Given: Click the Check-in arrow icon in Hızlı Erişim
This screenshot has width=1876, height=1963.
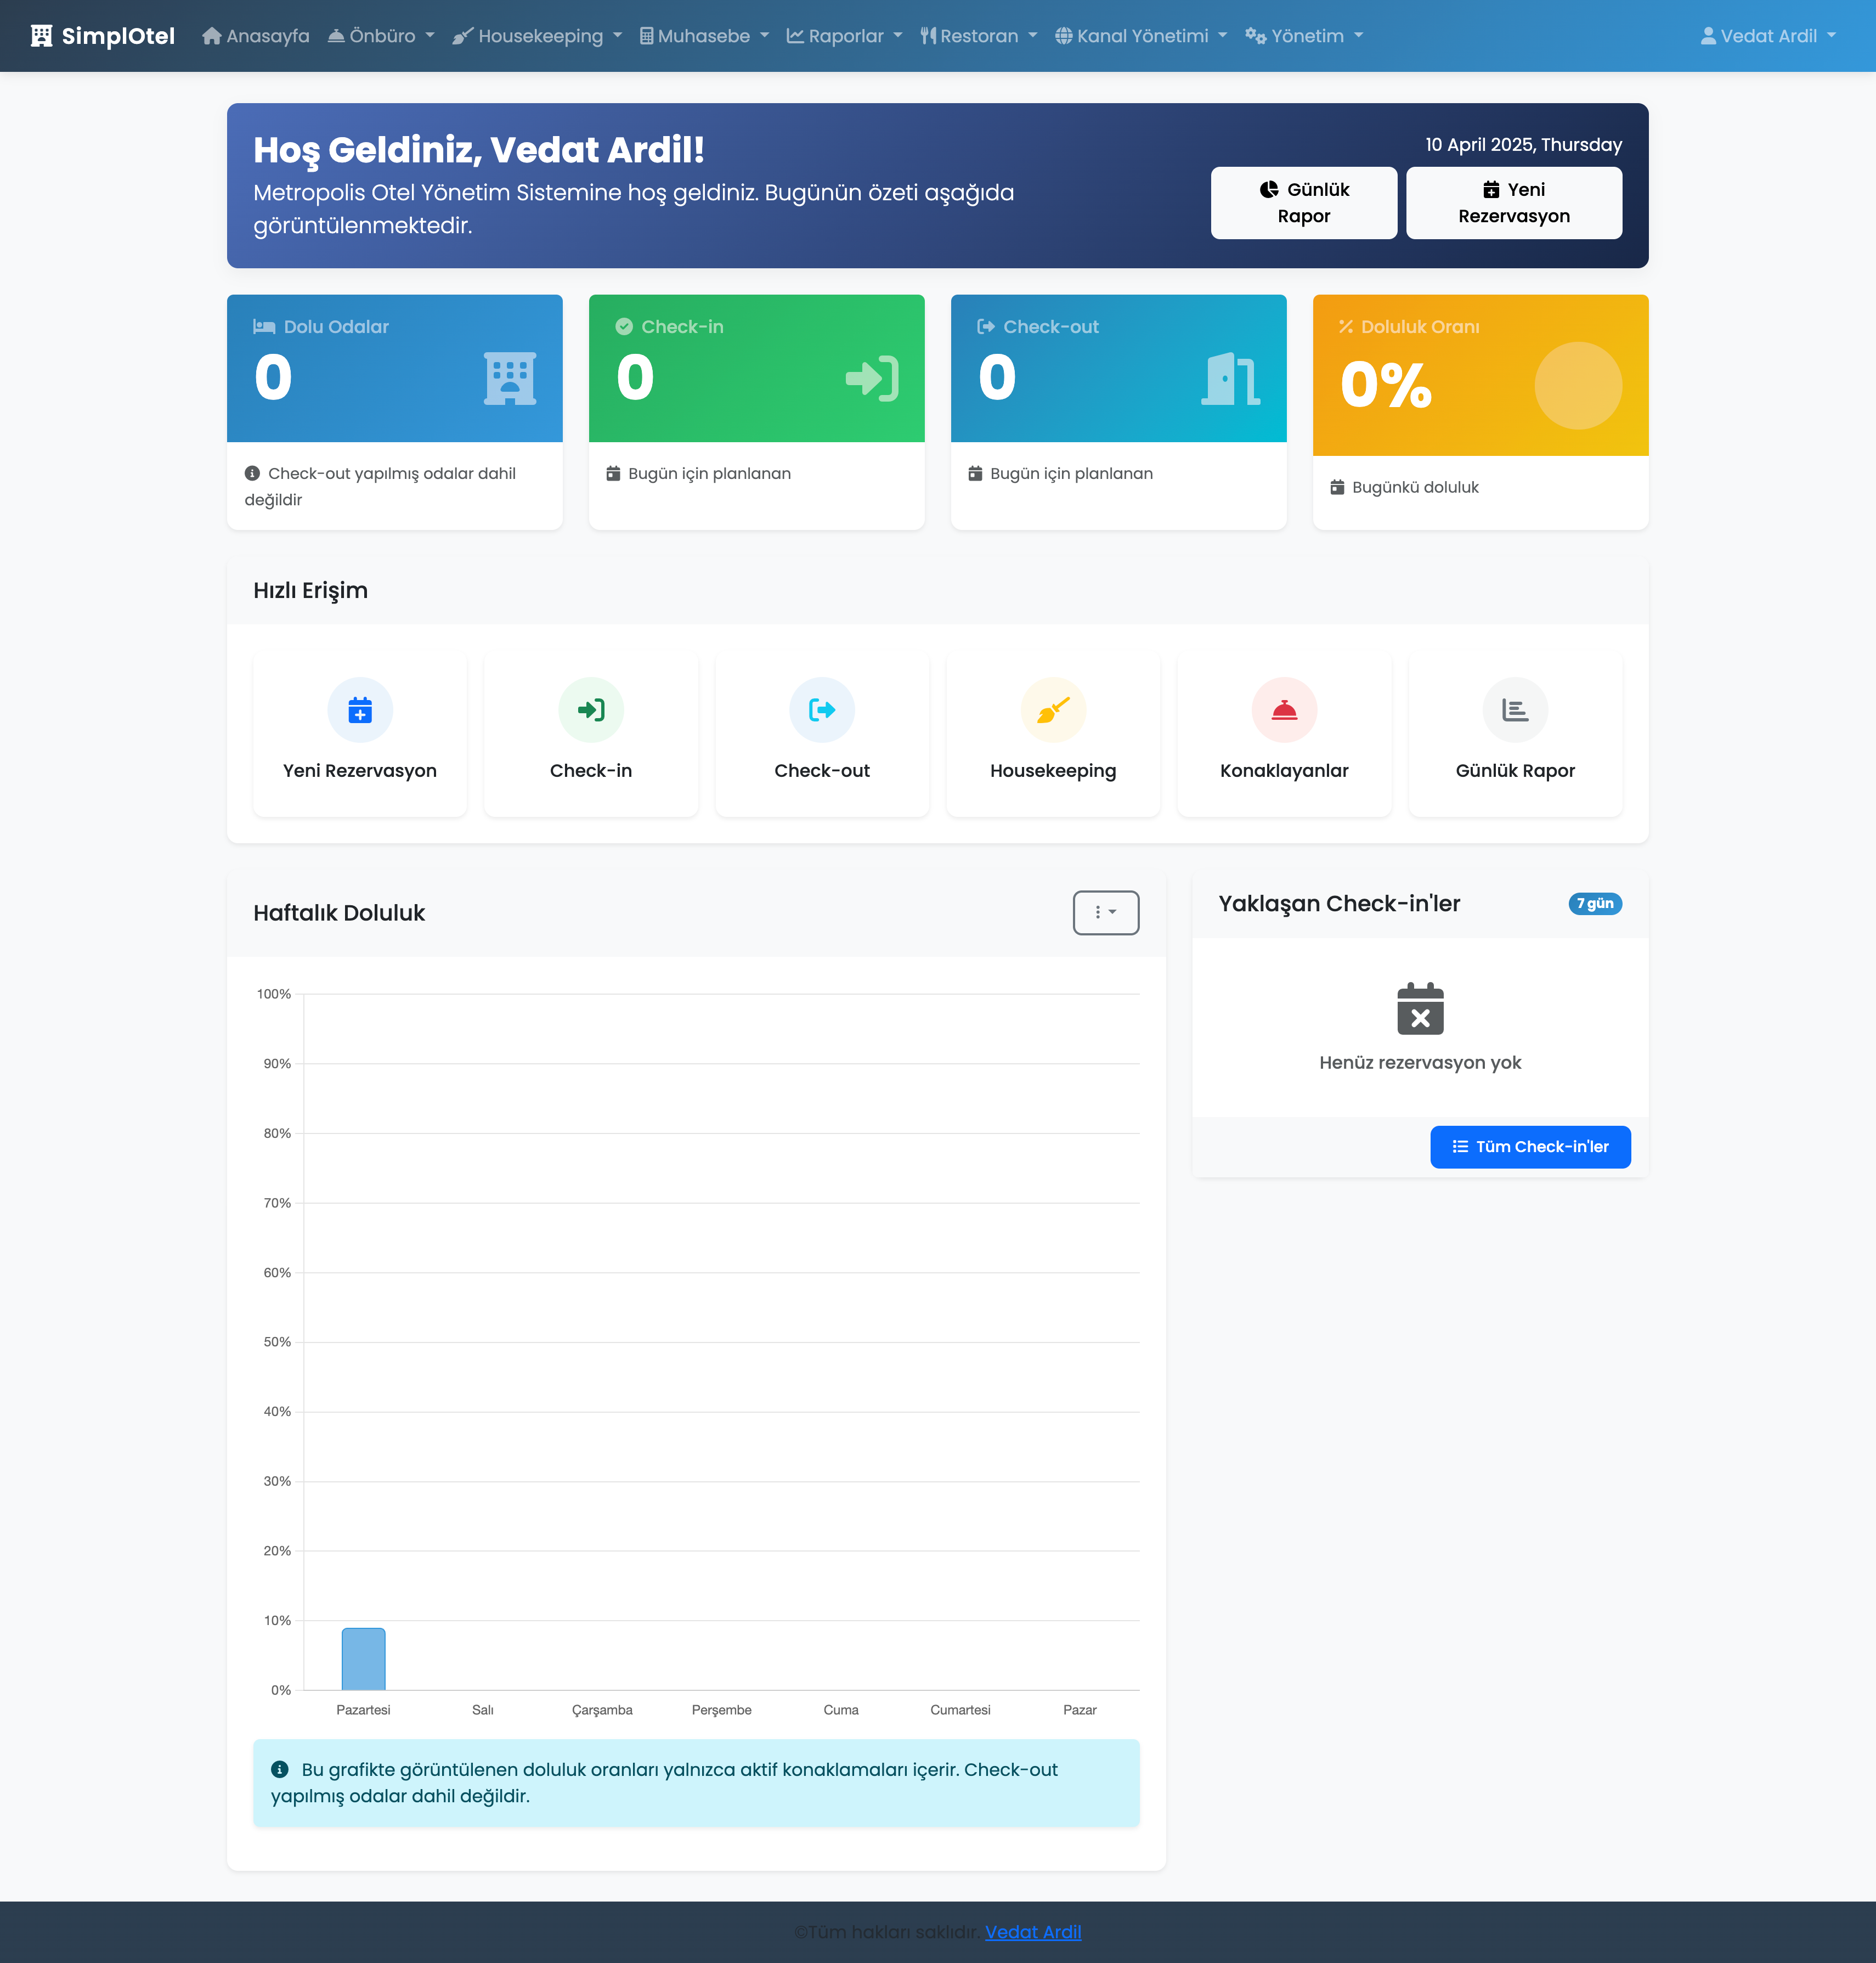Looking at the screenshot, I should pos(591,710).
